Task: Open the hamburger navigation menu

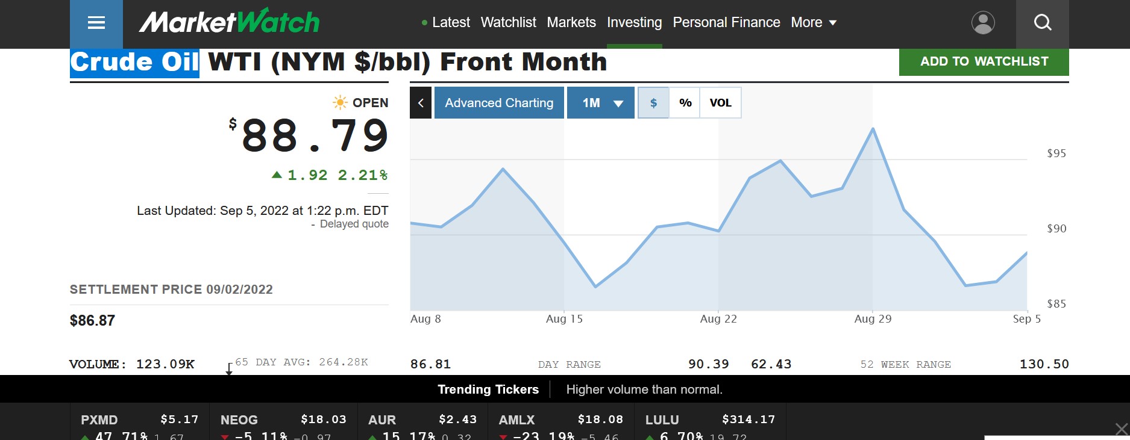Action: tap(96, 23)
